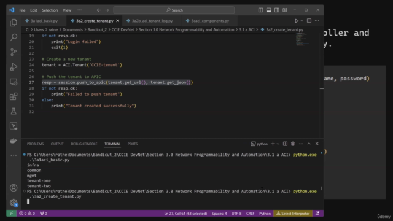Switch to the PORTS panel tab
The height and width of the screenshot is (221, 393).
[x=133, y=144]
